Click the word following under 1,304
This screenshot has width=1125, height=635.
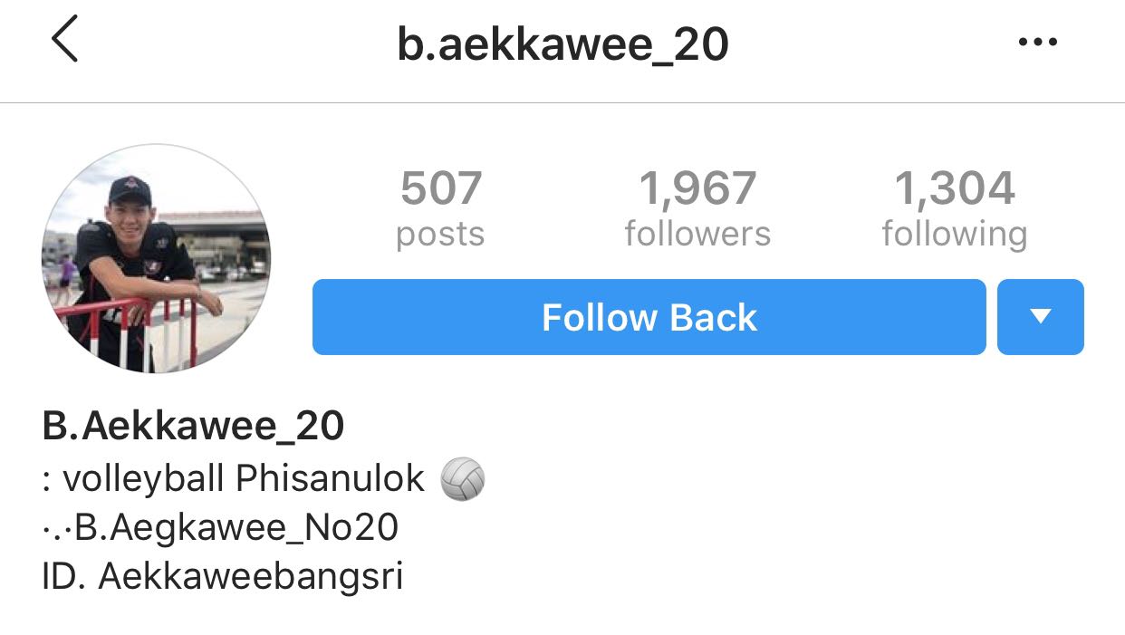[x=955, y=235]
